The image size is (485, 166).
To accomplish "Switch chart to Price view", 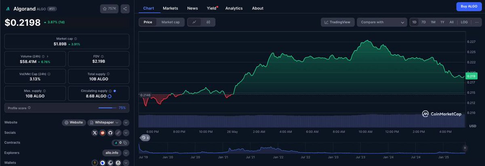I will click(148, 22).
